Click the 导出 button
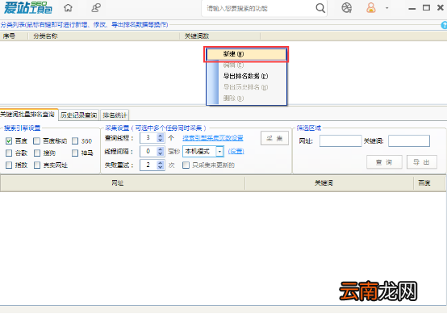This screenshot has height=314, width=447. pyautogui.click(x=422, y=162)
